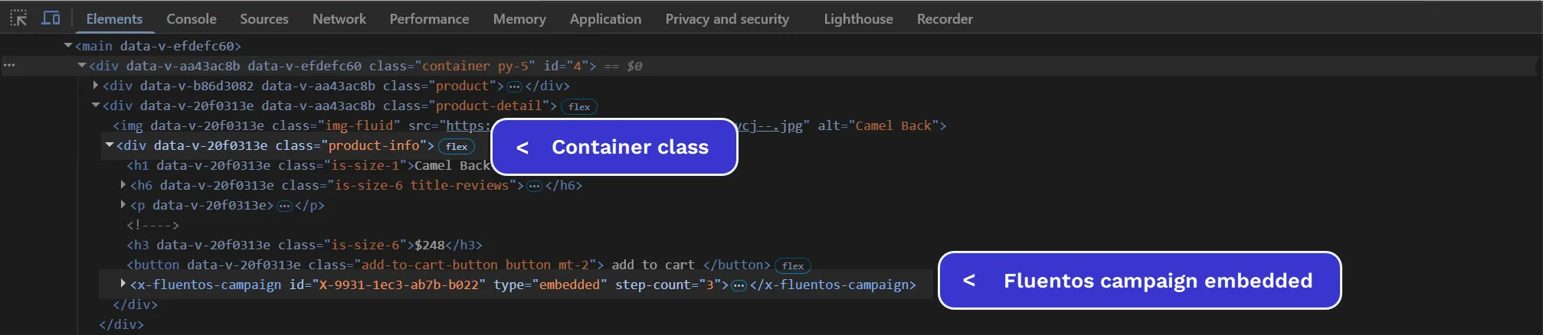Expand the h6 title-reviews node
Viewport: 1543px width, 335px height.
click(x=123, y=184)
